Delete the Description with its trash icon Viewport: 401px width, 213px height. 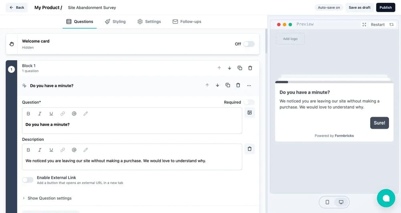point(249,149)
